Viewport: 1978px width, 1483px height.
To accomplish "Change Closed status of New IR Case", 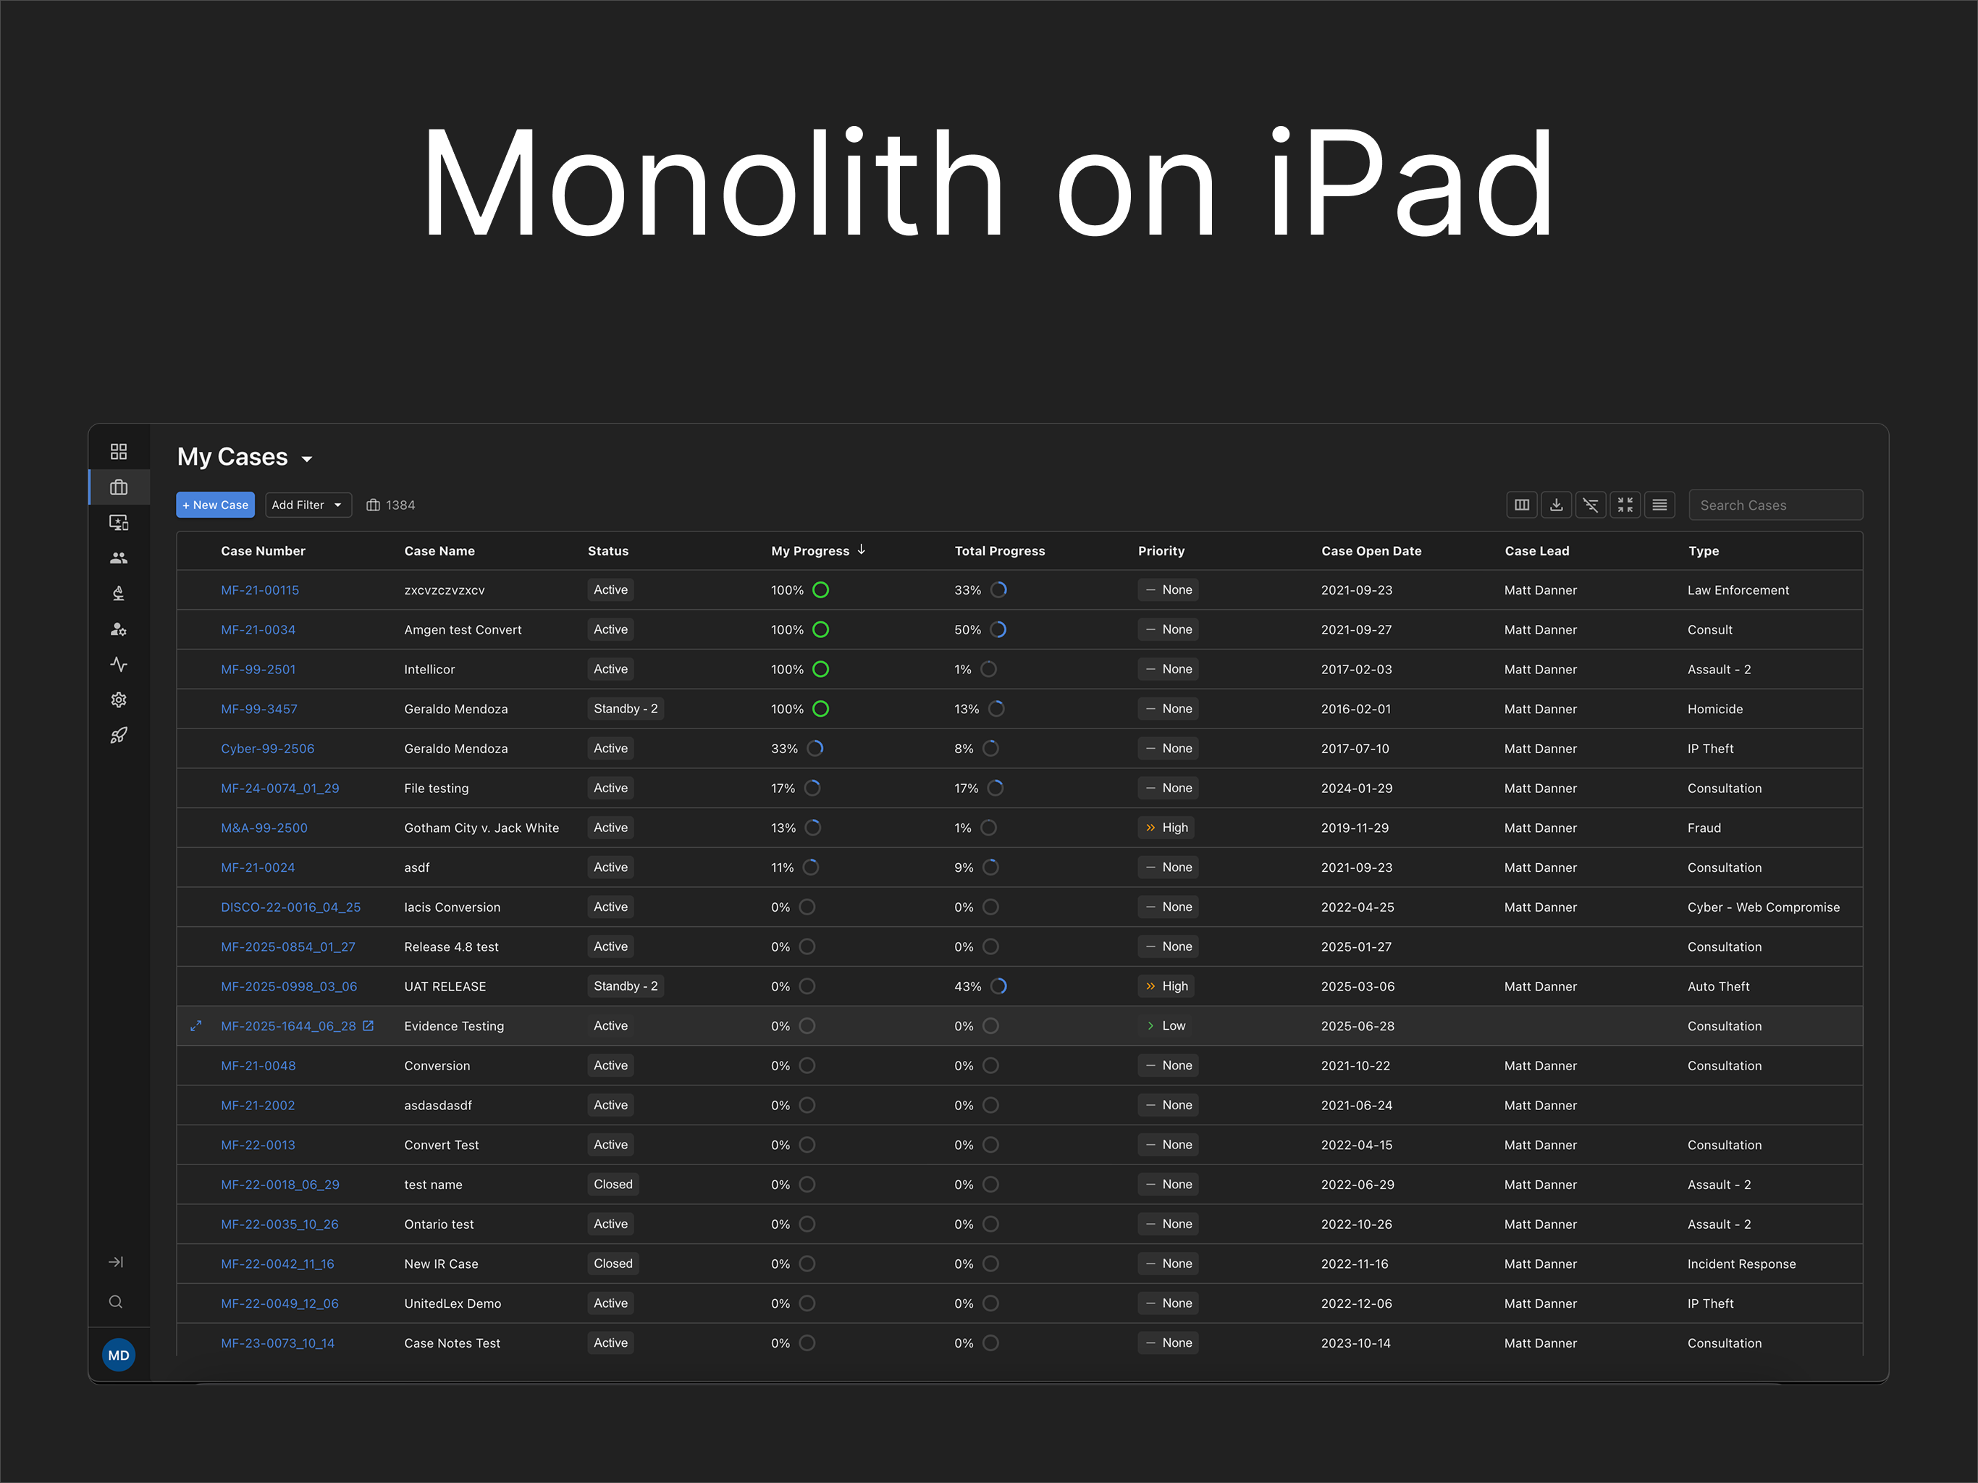I will tap(613, 1264).
